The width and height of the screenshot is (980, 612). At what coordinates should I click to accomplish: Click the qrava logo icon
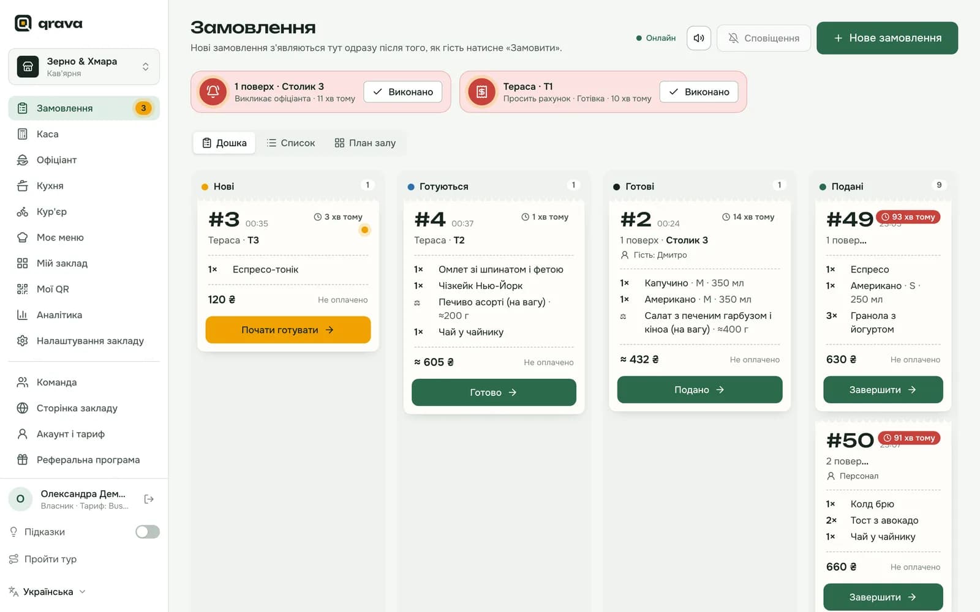point(23,23)
